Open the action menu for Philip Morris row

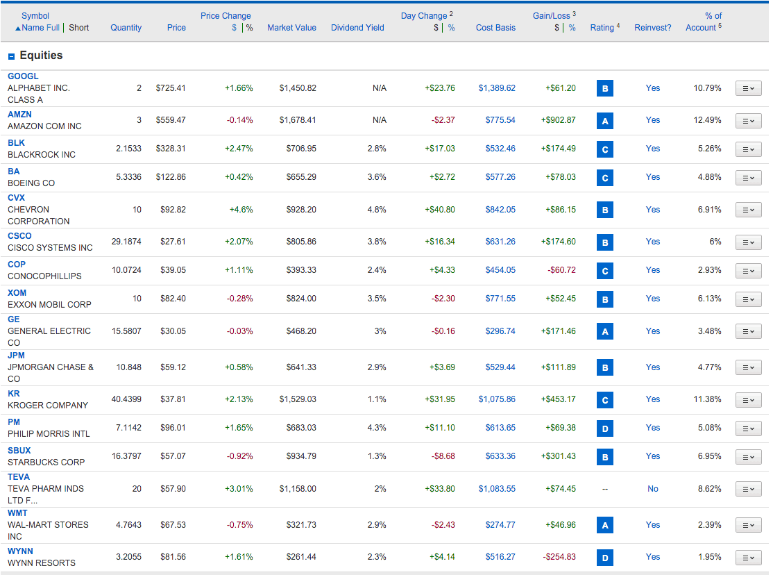tap(748, 428)
